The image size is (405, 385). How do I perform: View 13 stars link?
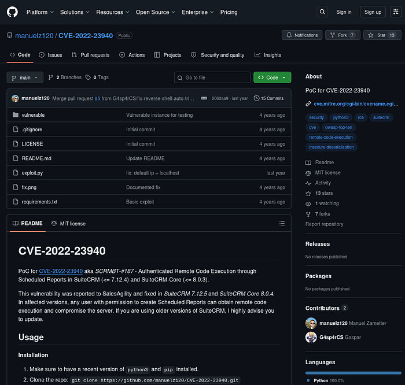(319, 193)
